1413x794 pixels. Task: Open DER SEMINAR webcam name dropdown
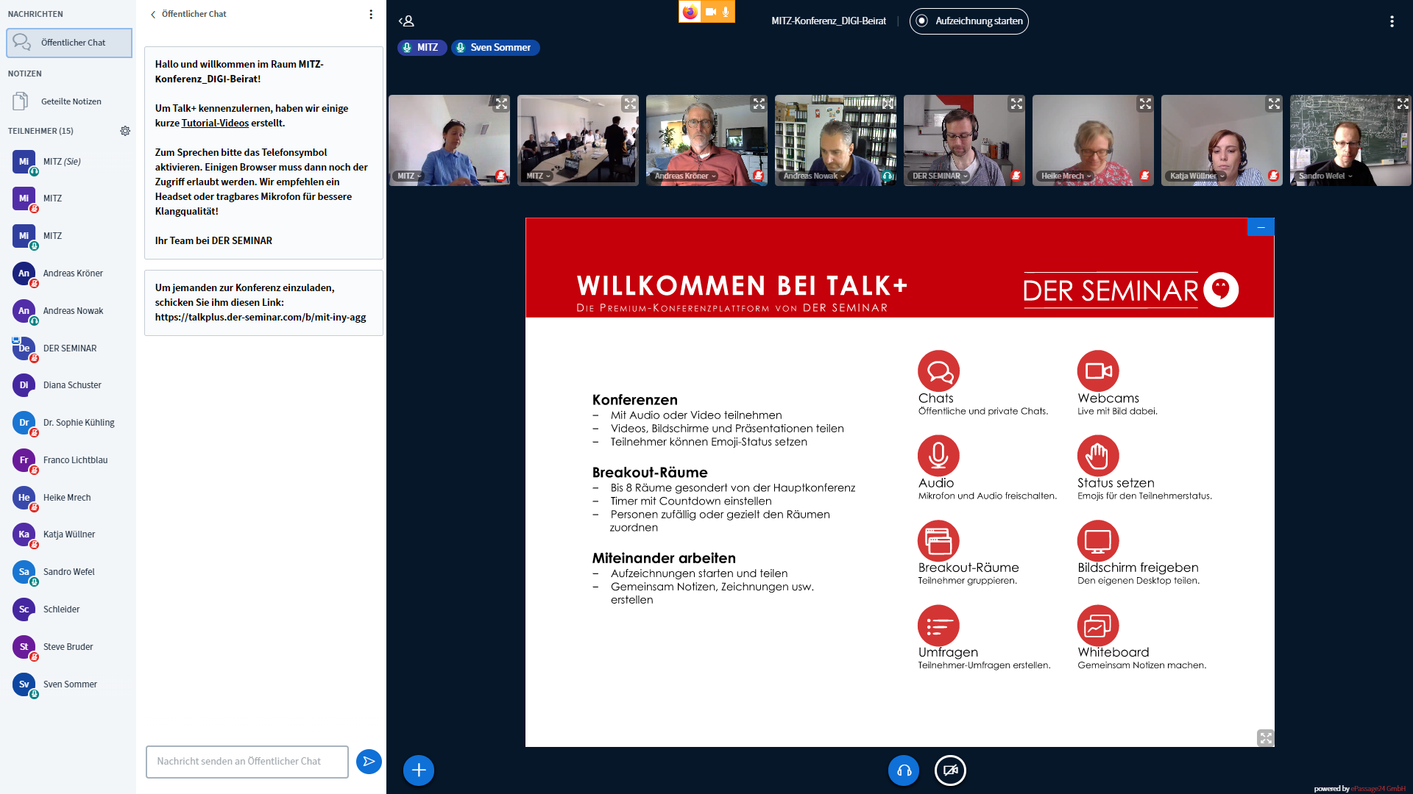click(941, 176)
